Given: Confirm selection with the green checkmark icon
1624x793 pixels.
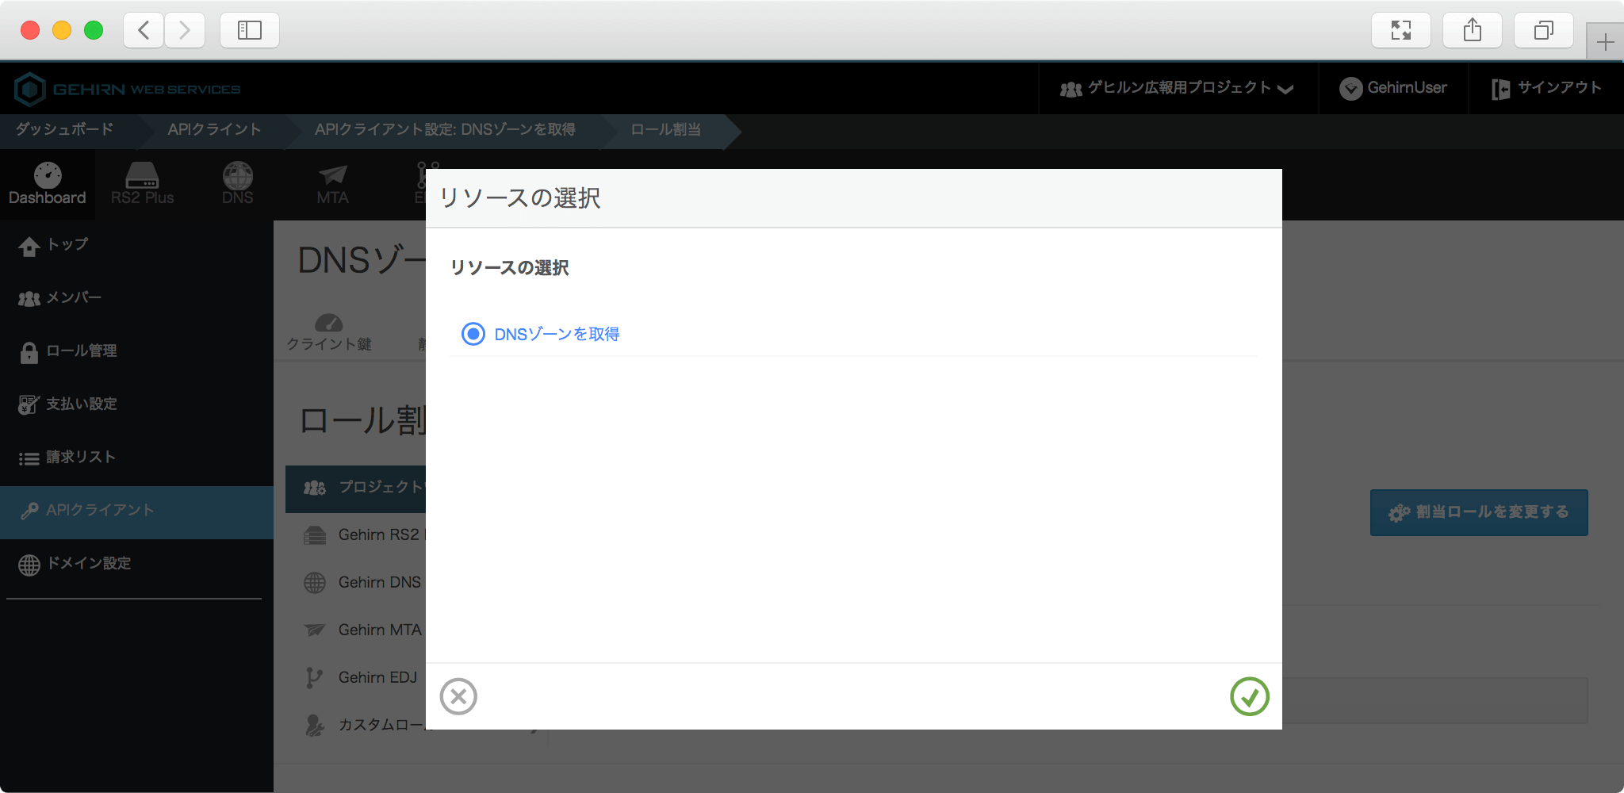Looking at the screenshot, I should [x=1249, y=696].
